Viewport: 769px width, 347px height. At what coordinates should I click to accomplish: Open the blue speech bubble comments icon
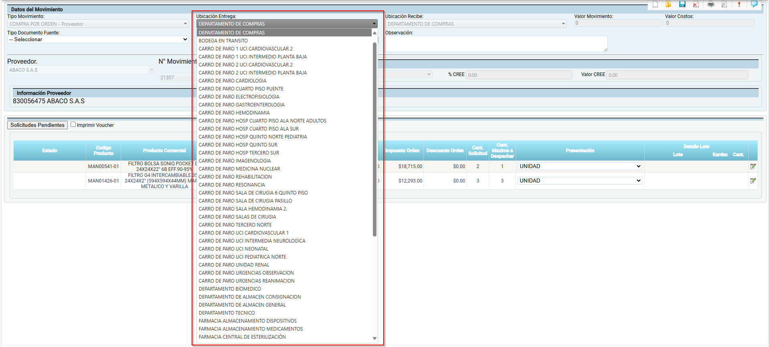(x=754, y=4)
